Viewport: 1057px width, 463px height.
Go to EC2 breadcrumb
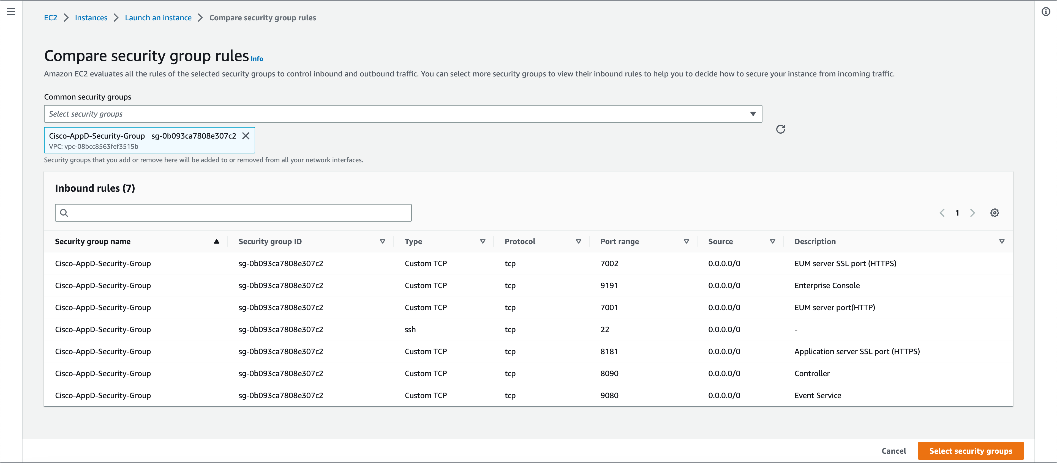(x=50, y=18)
